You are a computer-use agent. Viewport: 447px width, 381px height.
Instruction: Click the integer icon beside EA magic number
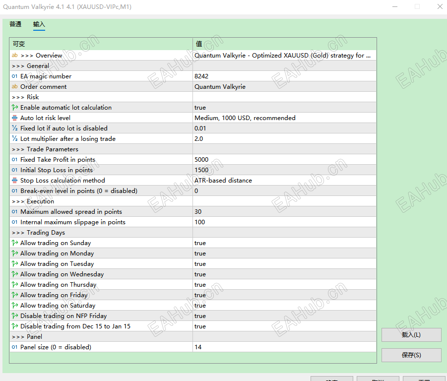pyautogui.click(x=14, y=76)
